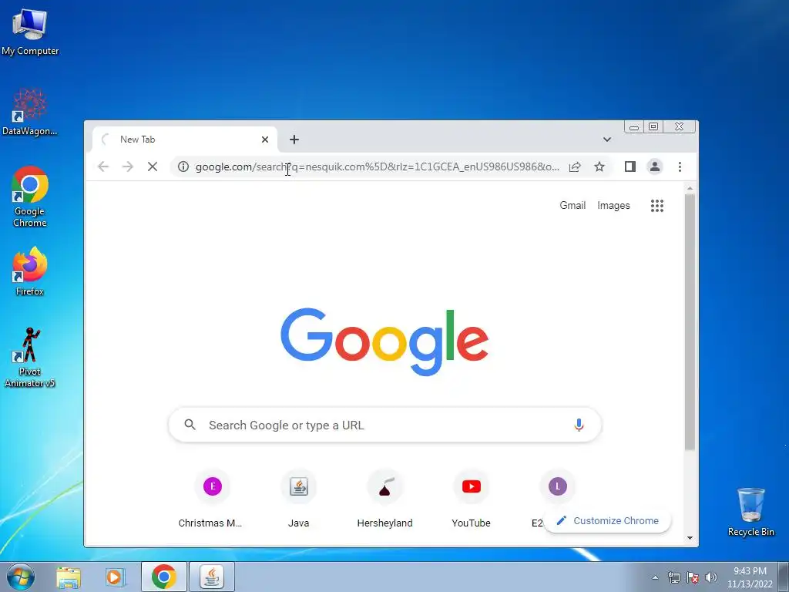Screen dimensions: 789x592
Task: Click the taskbar clock showing 9:43 PM
Action: (x=750, y=577)
